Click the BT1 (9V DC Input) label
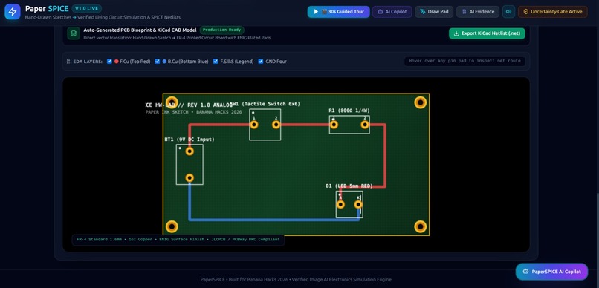 click(190, 140)
